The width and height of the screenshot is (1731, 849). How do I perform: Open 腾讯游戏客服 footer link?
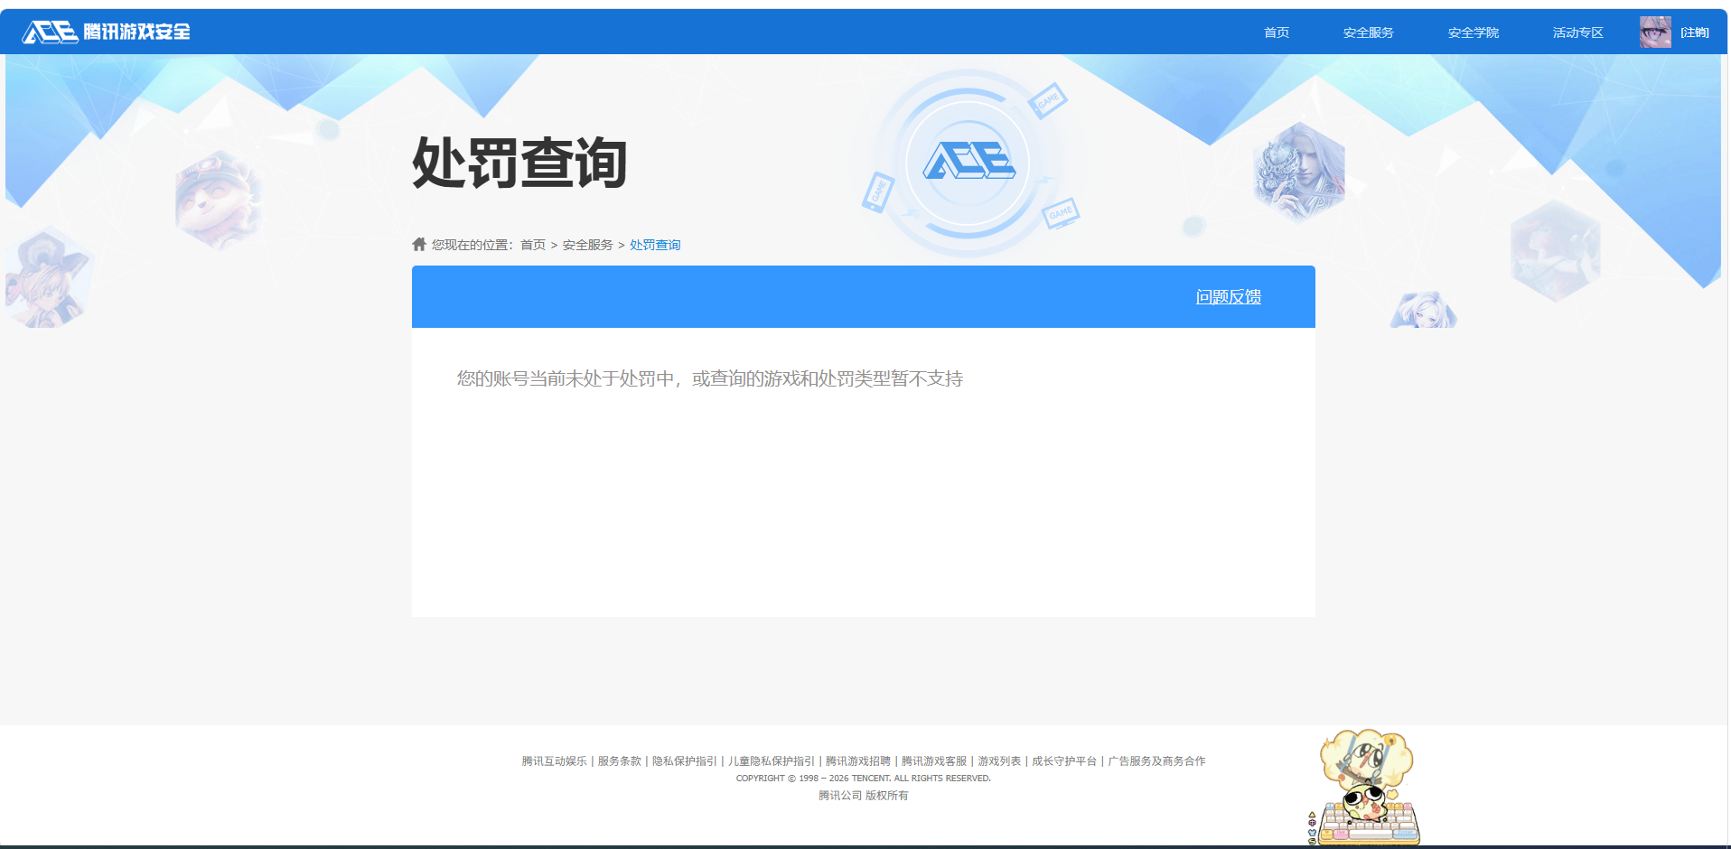(x=934, y=761)
